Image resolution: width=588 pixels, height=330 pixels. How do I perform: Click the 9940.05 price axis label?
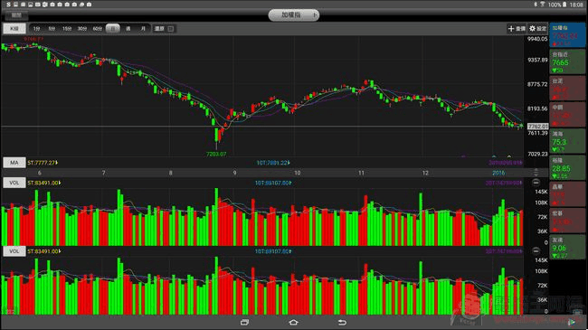tap(537, 39)
